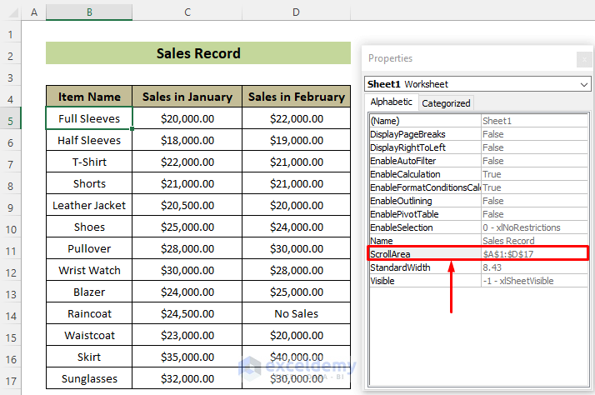Edit the StandardWidth value 8.43
Viewport: 595px width, 395px height.
pos(533,267)
